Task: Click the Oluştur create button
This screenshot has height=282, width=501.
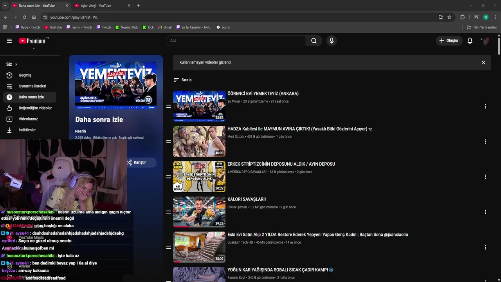Action: click(x=449, y=41)
